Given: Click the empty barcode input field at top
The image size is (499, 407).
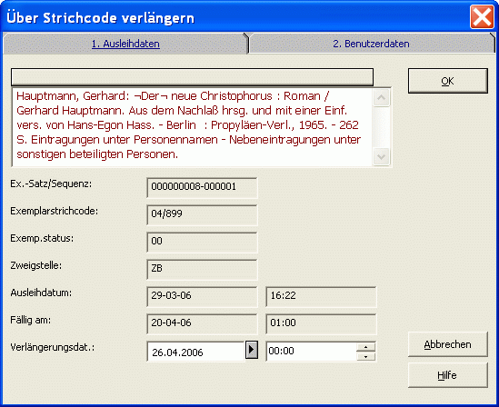Looking at the screenshot, I should pos(192,77).
